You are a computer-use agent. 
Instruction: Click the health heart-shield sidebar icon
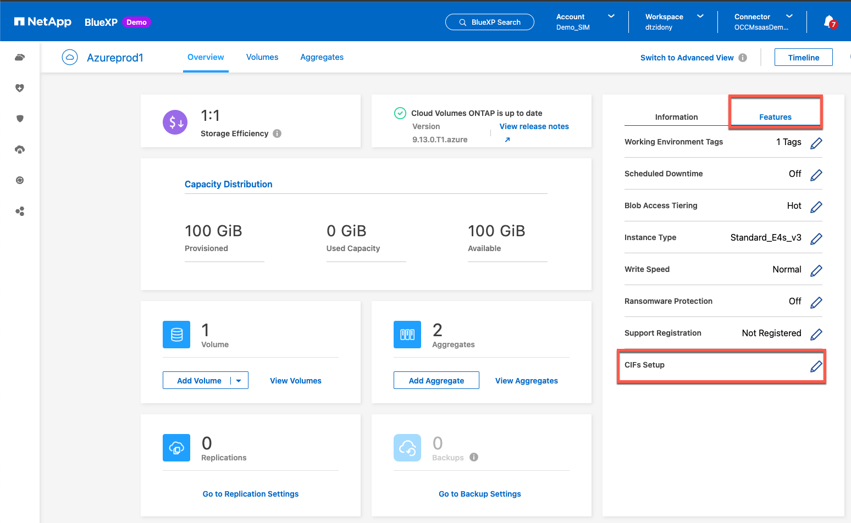(20, 88)
